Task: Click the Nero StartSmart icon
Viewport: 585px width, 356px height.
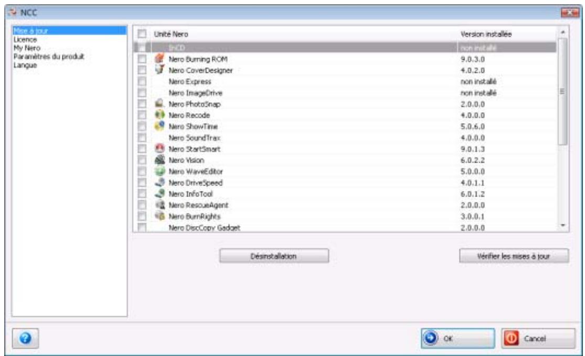Action: (159, 148)
